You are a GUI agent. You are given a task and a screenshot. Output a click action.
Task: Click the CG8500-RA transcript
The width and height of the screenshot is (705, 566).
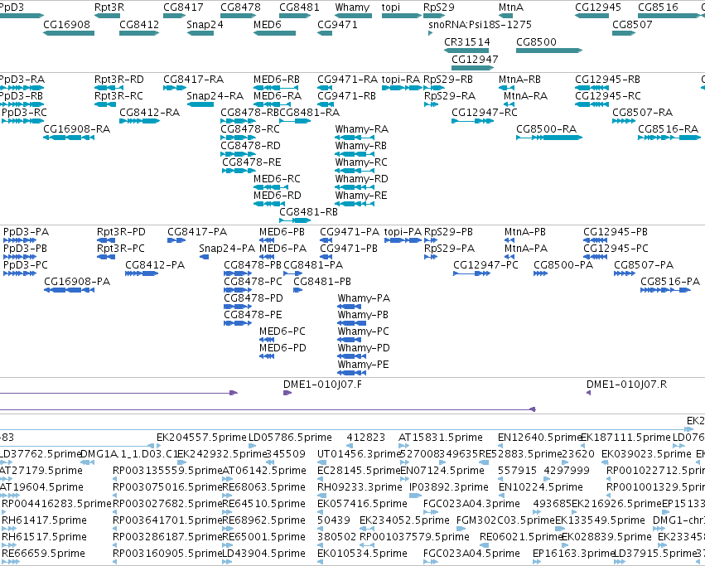549,138
